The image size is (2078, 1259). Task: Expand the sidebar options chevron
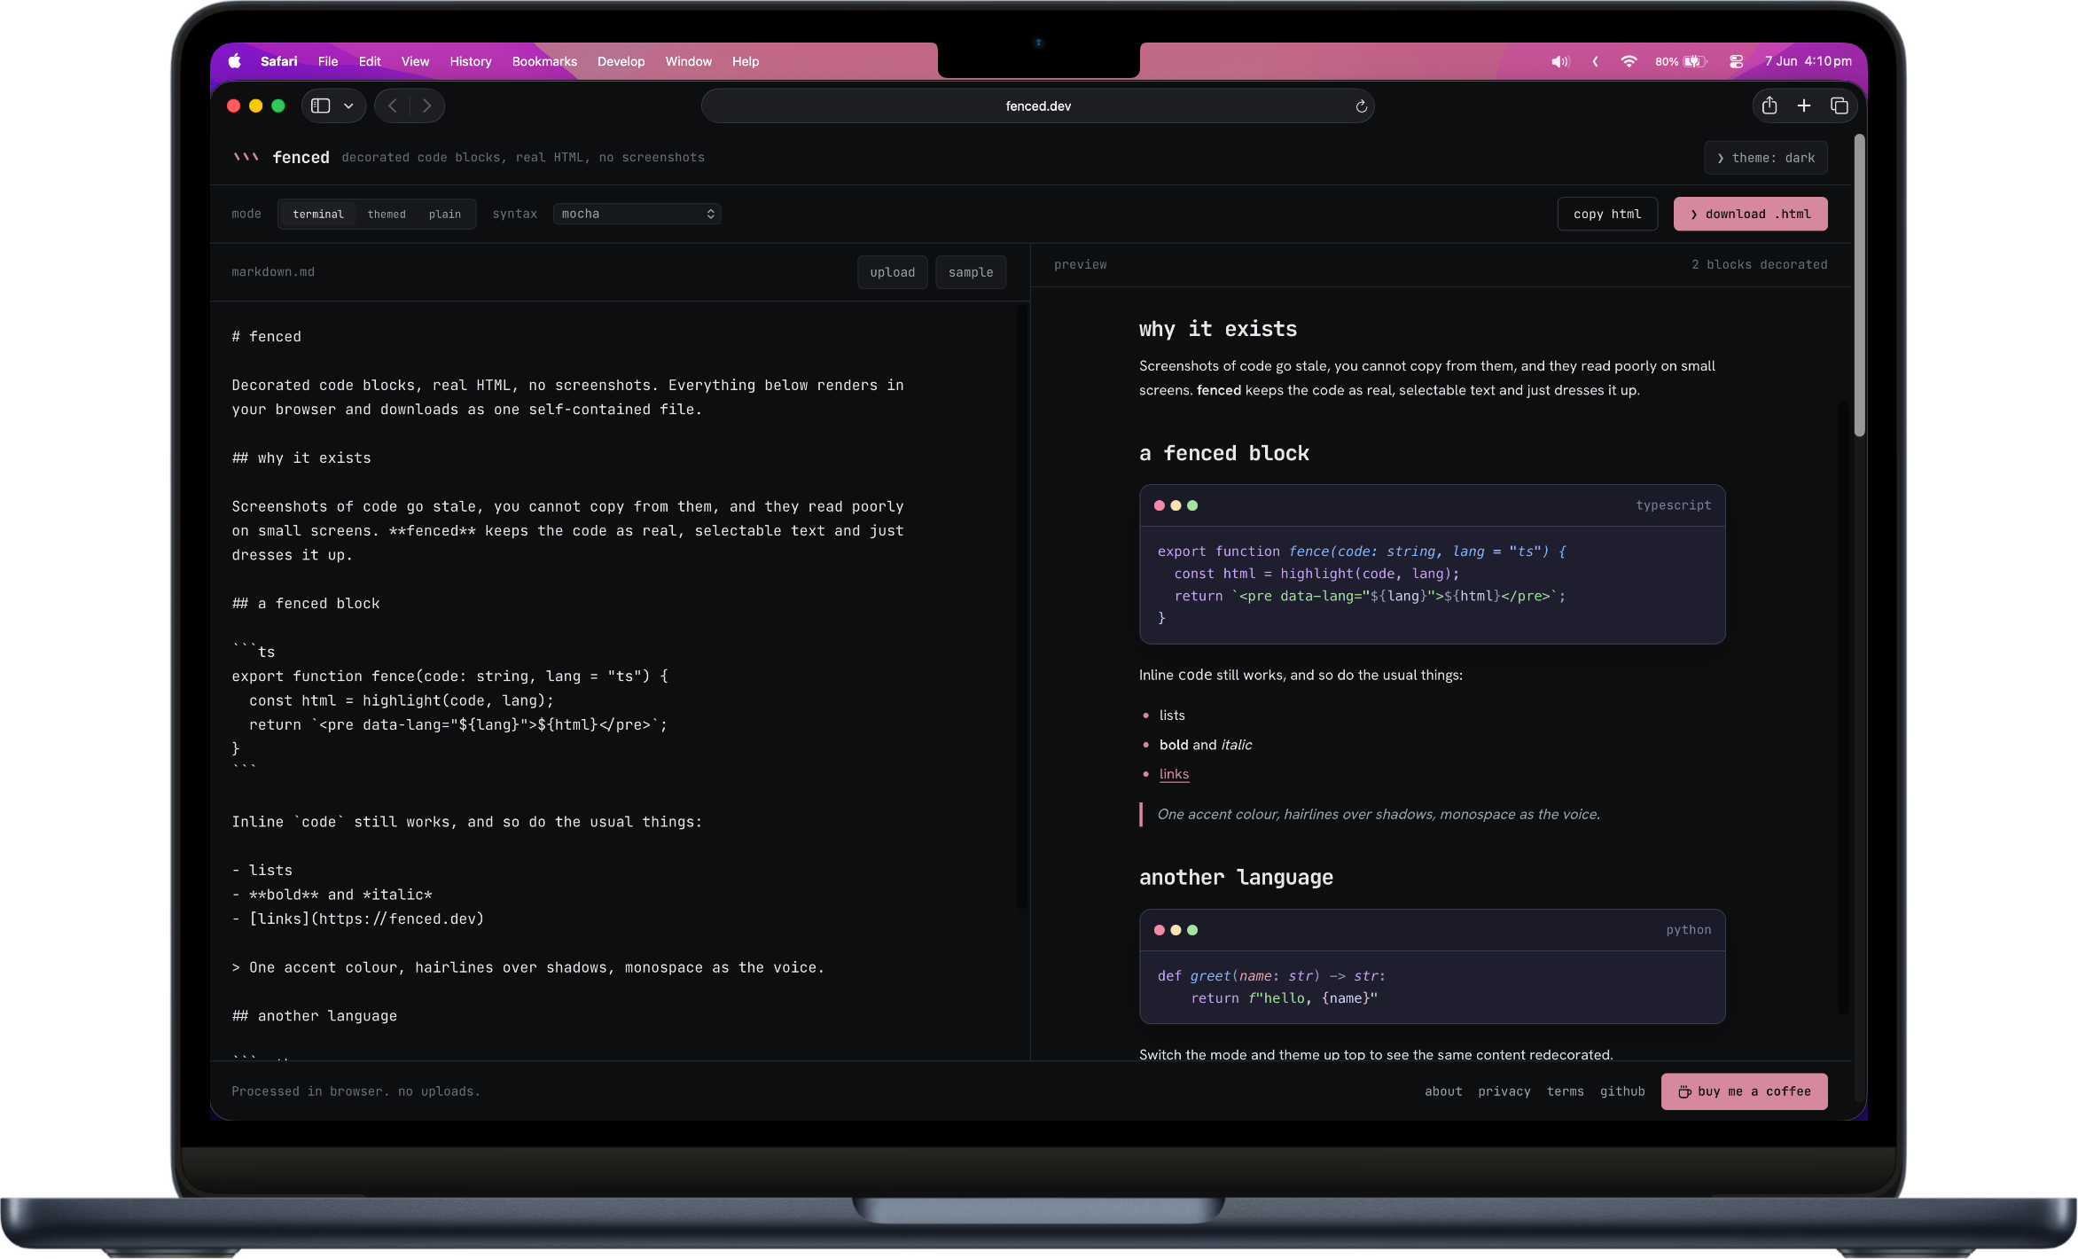click(x=348, y=106)
